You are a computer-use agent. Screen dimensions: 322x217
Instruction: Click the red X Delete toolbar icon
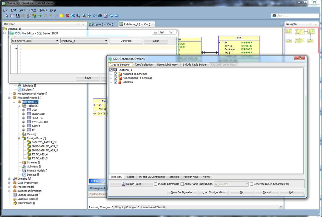click(x=67, y=16)
